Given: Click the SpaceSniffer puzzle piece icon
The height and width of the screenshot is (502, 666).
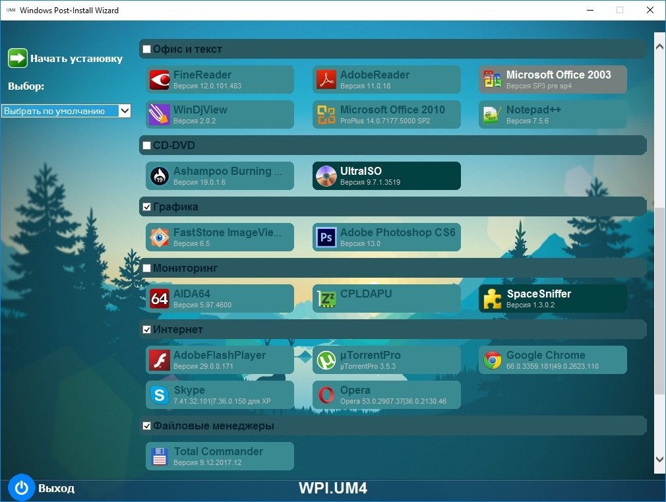Looking at the screenshot, I should click(493, 299).
